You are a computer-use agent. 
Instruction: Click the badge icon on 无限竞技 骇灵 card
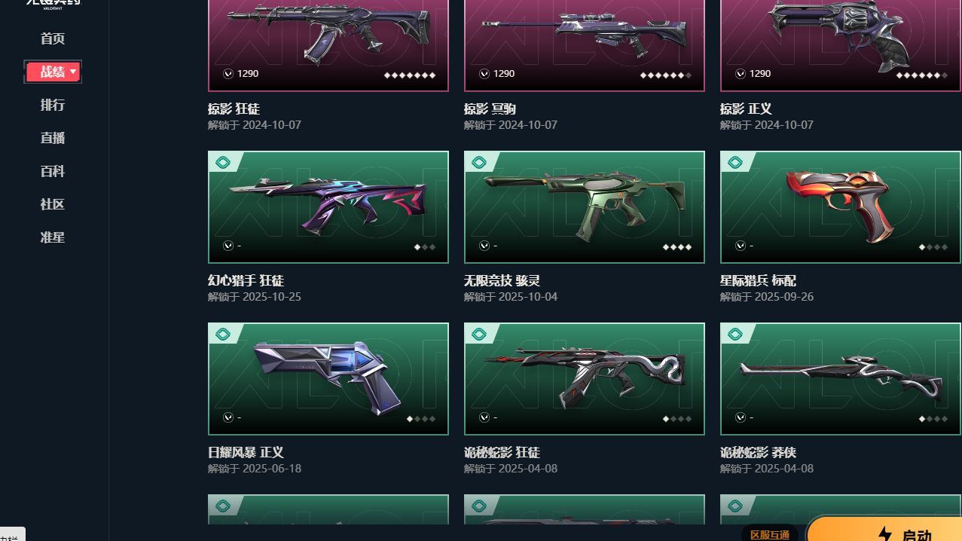[x=479, y=163]
